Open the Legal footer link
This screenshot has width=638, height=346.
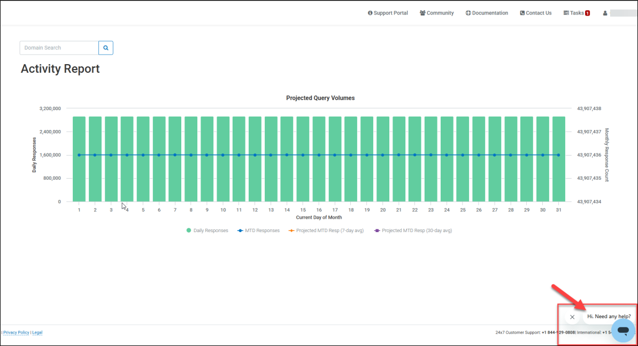37,333
